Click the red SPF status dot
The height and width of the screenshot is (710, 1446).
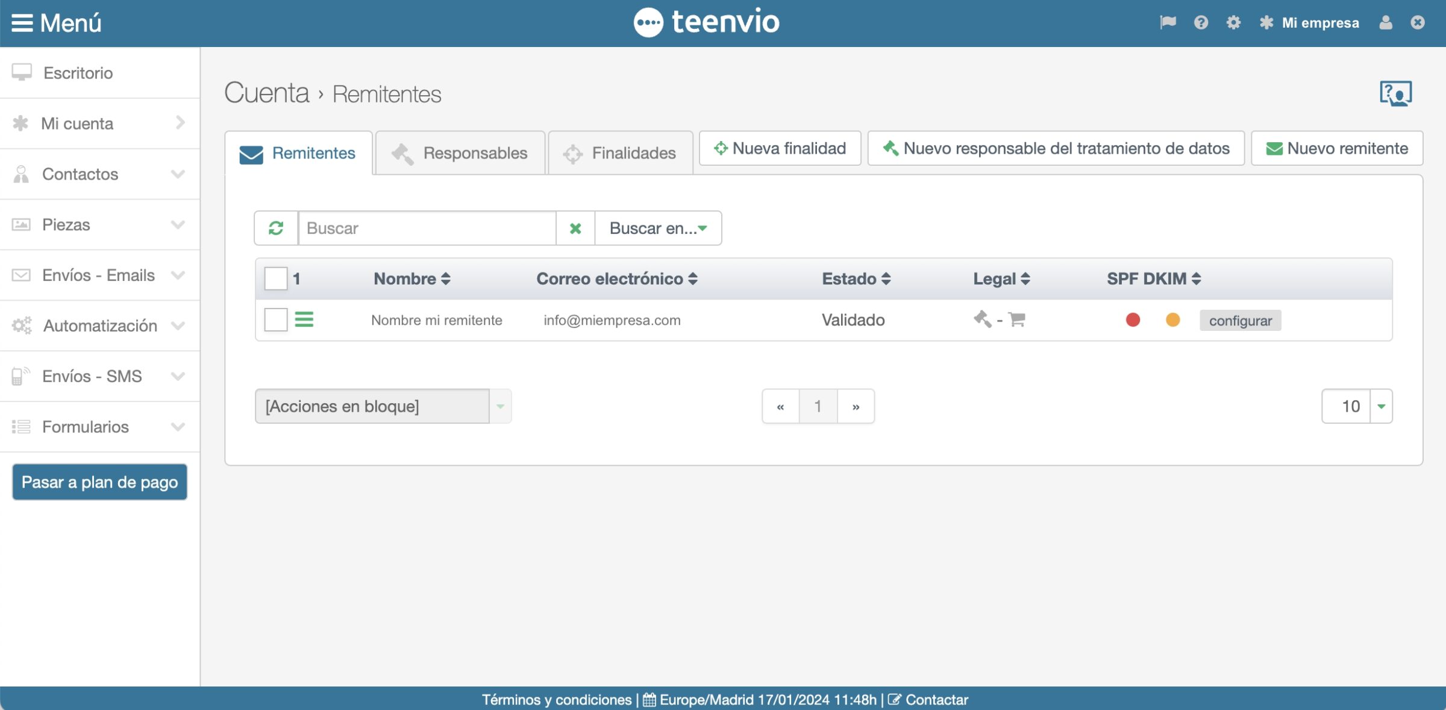[x=1133, y=319]
